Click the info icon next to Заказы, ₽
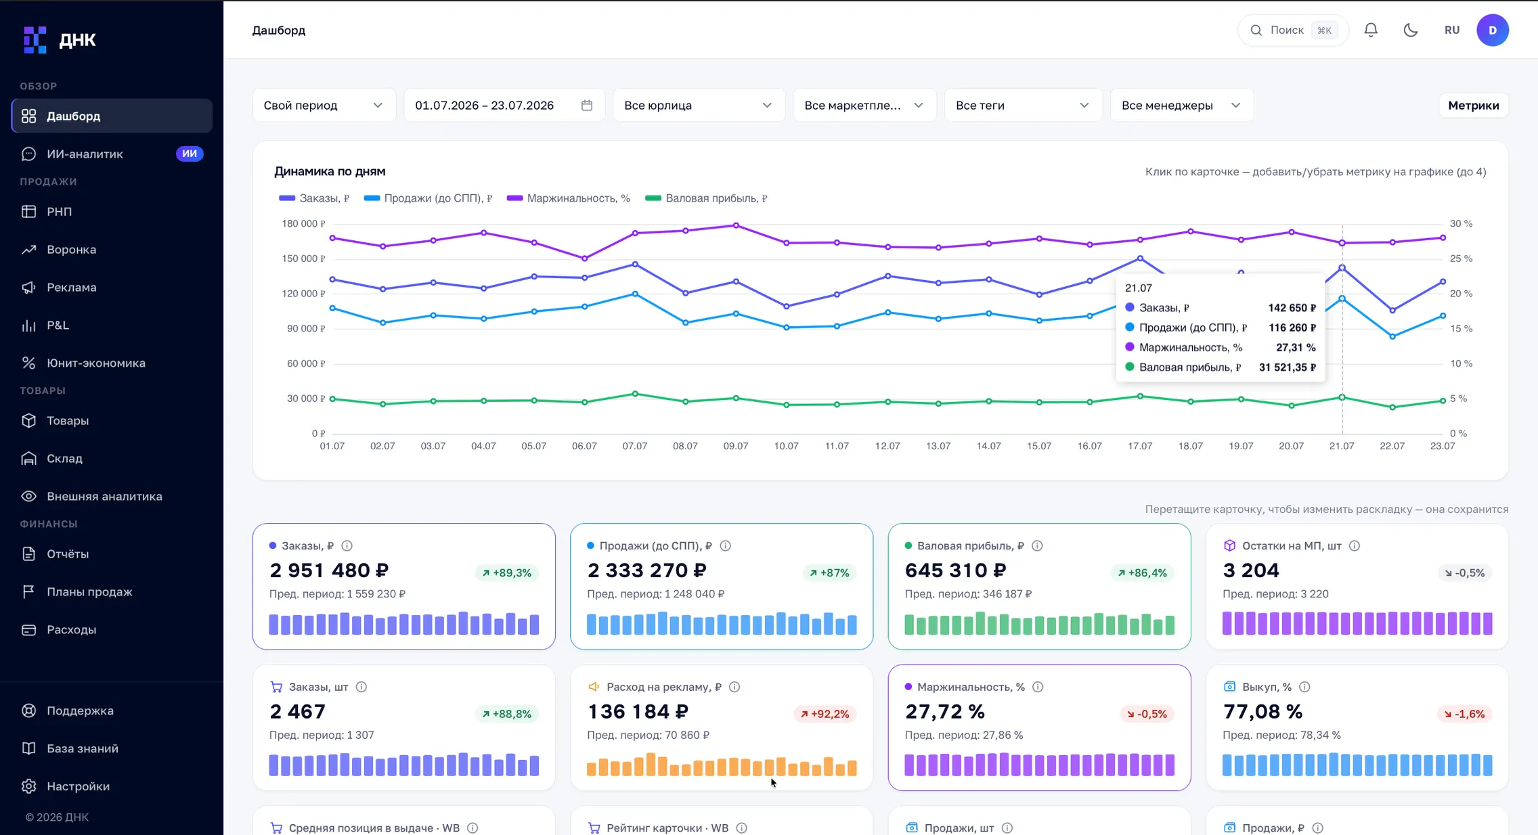Image resolution: width=1538 pixels, height=835 pixels. [347, 545]
